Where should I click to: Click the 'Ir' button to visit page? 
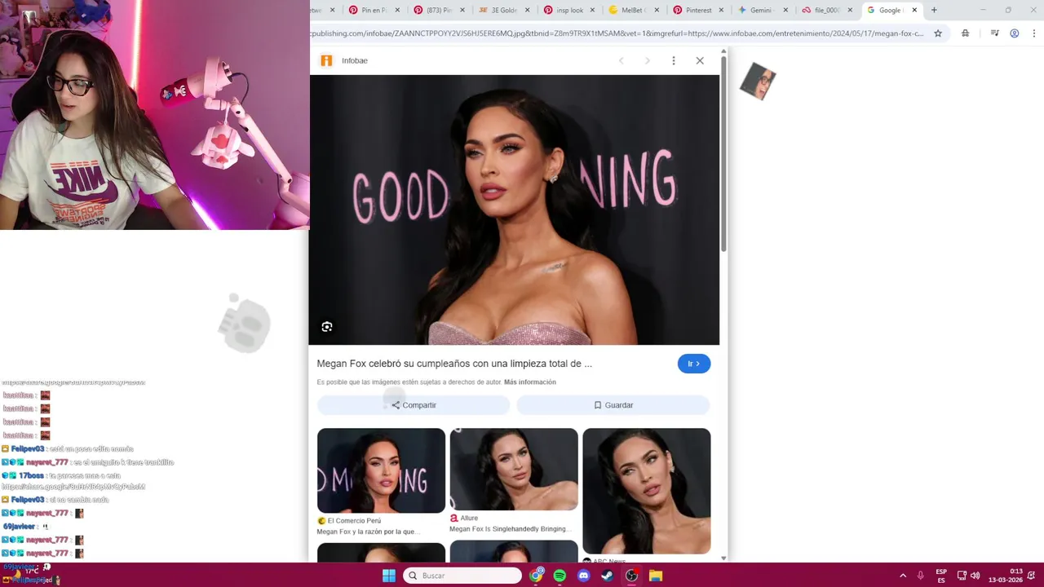(x=694, y=364)
